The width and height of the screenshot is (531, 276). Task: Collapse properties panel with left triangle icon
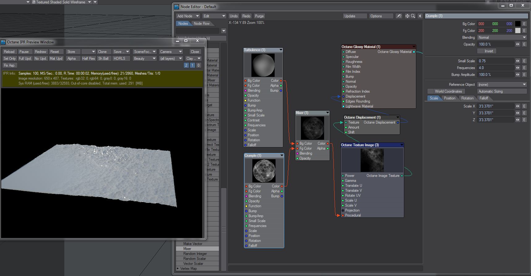(420, 16)
